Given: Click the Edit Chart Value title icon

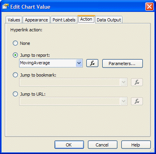Looking at the screenshot, I should click(6, 6).
